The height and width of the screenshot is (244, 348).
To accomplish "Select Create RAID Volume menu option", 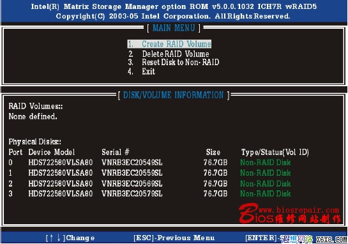I will click(169, 44).
